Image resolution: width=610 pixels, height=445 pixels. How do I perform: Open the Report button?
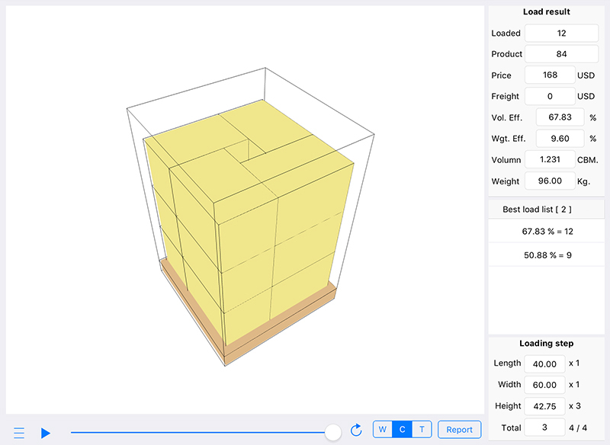point(459,430)
